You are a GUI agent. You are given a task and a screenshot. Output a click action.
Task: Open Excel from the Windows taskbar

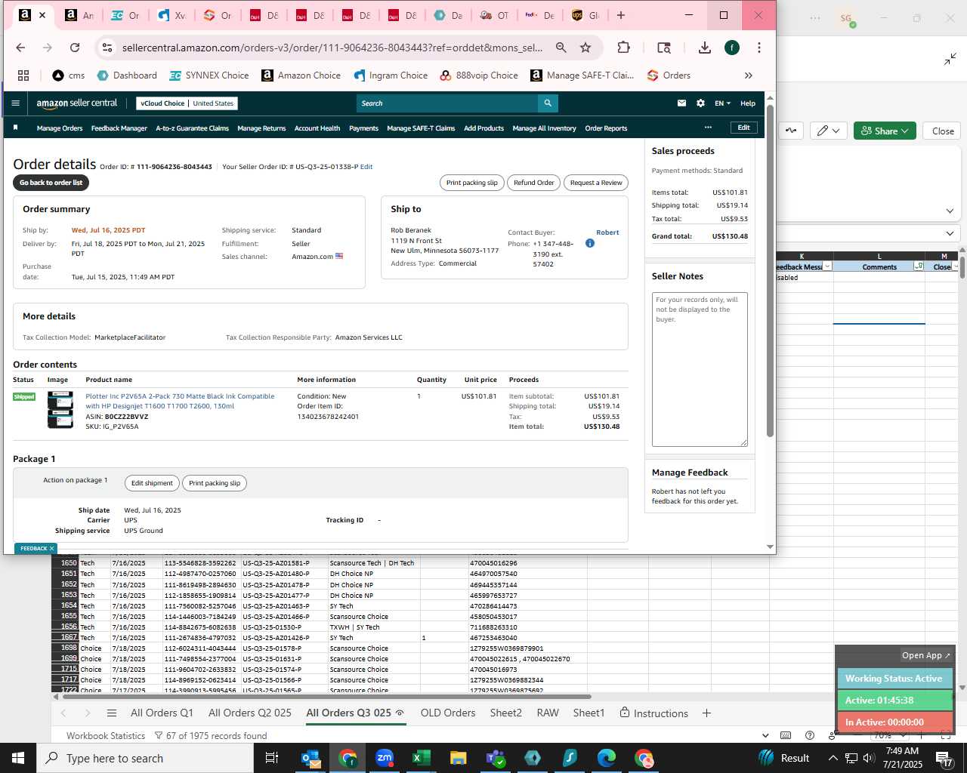point(421,758)
